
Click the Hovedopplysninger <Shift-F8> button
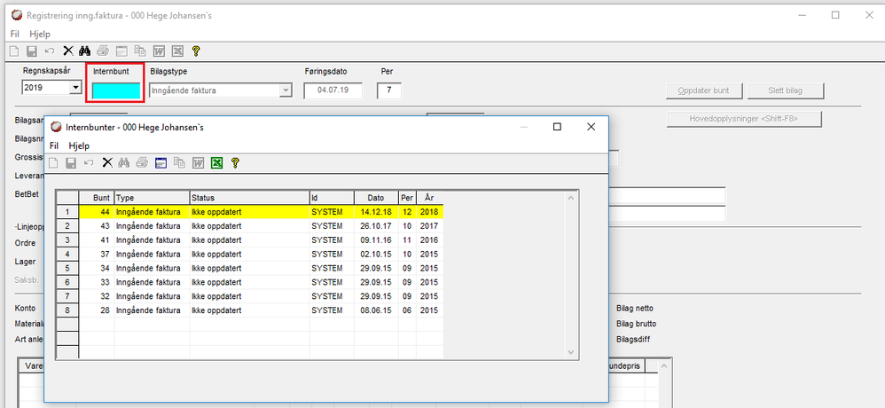pos(745,119)
